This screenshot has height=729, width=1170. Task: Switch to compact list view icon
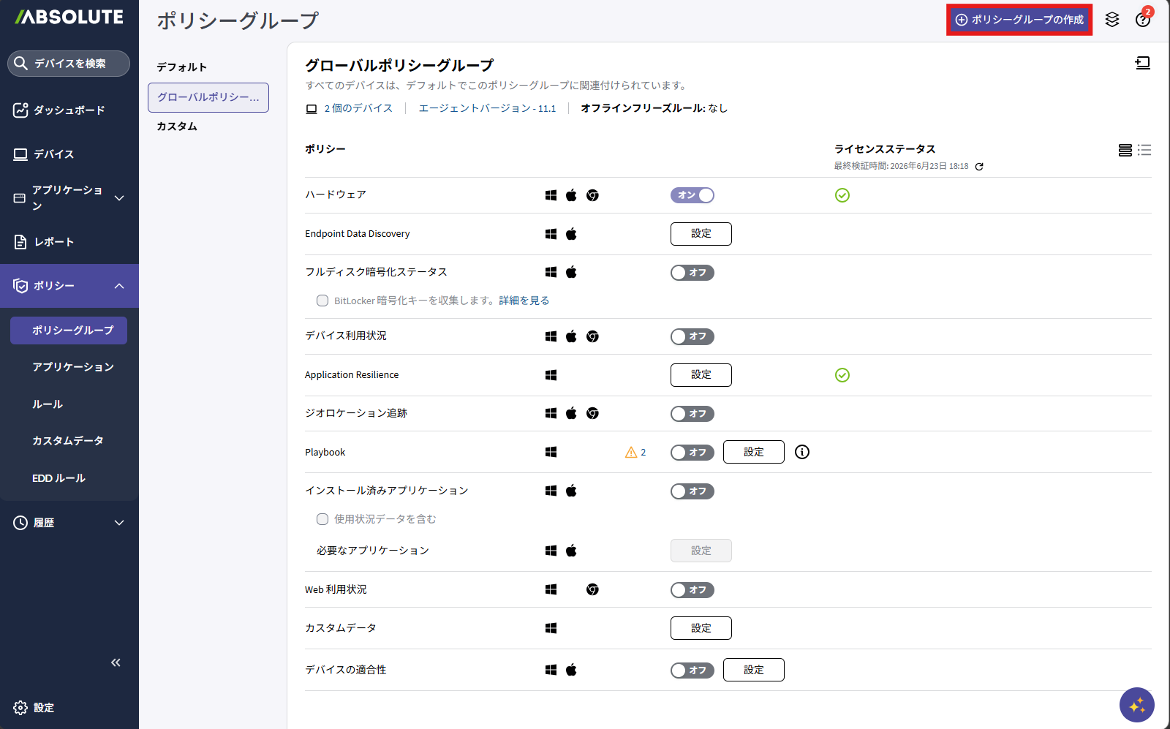click(1144, 150)
